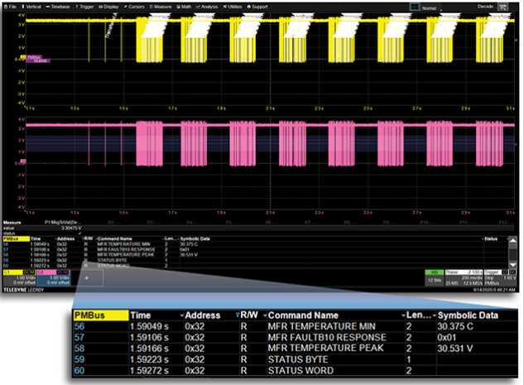Click the Decode button in top bar
Image resolution: width=524 pixels, height=385 pixels.
point(487,7)
